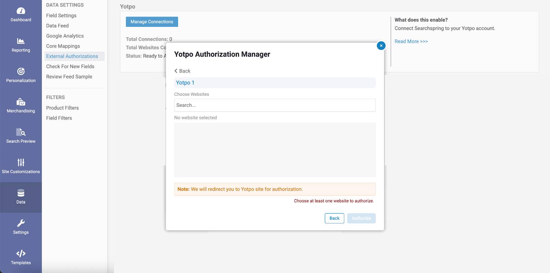Click the redirect note banner

(275, 189)
